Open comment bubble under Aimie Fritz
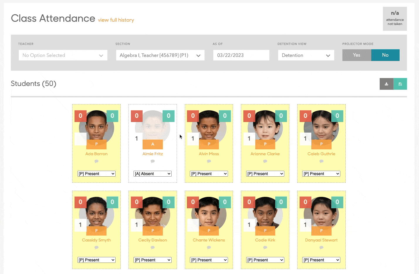Viewport: 419px width, 274px height. coord(153,161)
